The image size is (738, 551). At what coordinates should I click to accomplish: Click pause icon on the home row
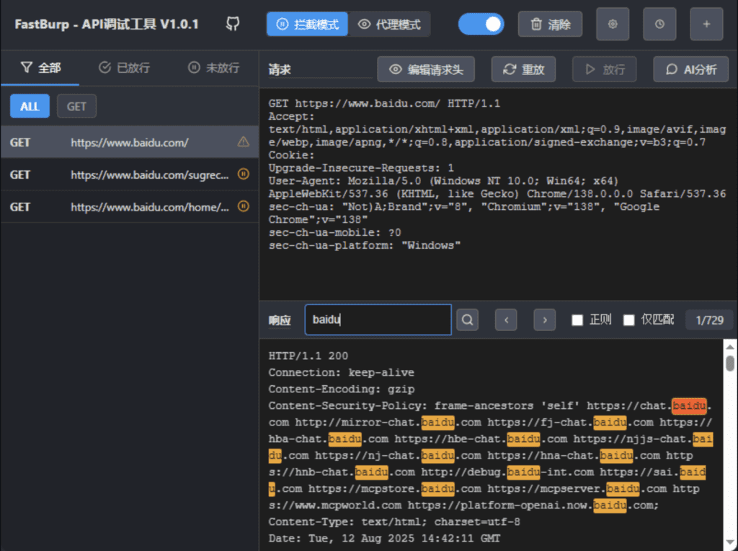(x=244, y=206)
